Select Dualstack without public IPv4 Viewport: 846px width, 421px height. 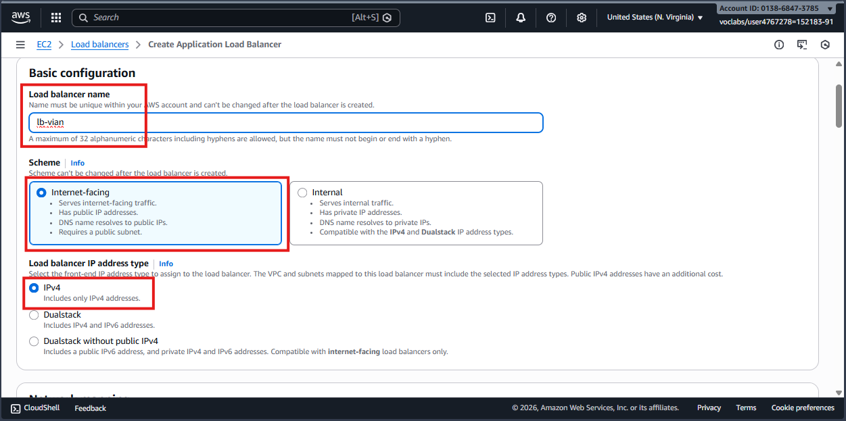click(x=34, y=341)
